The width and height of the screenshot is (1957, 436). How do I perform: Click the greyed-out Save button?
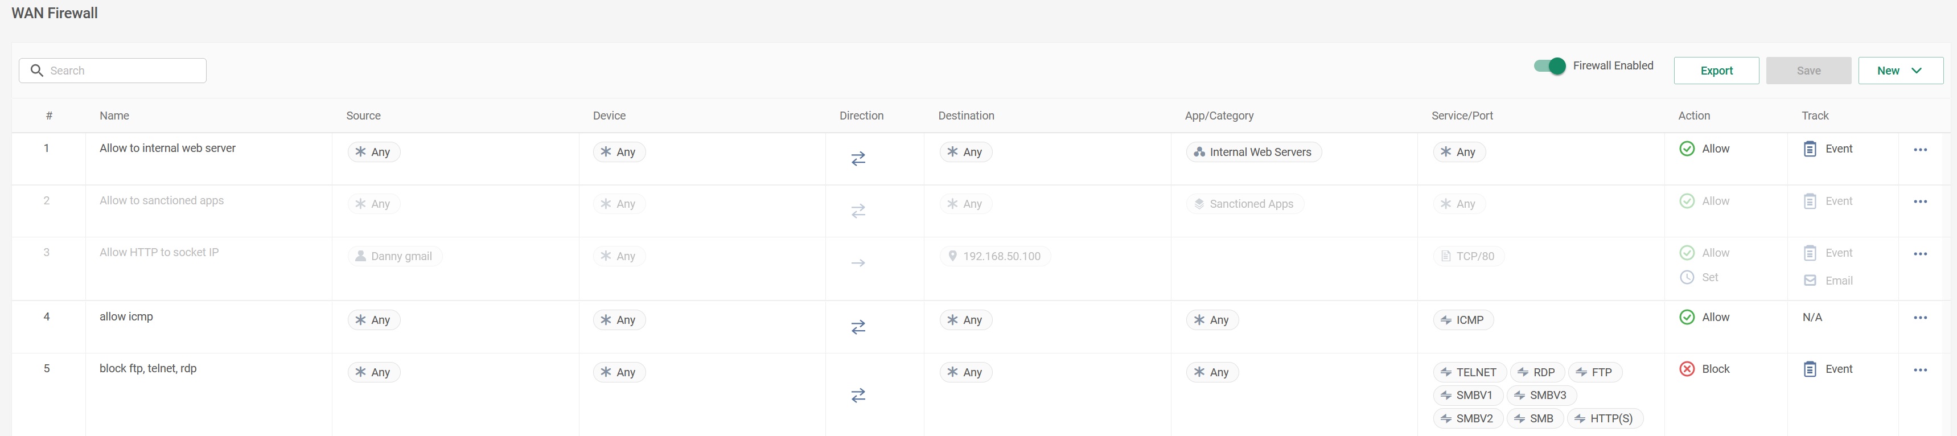[x=1807, y=71]
